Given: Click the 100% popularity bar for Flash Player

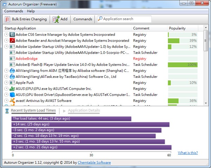Looking at the screenshot, I should pos(183,65).
